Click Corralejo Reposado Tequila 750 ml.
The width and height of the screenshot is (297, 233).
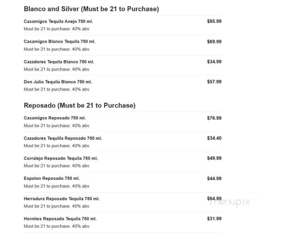point(61,158)
